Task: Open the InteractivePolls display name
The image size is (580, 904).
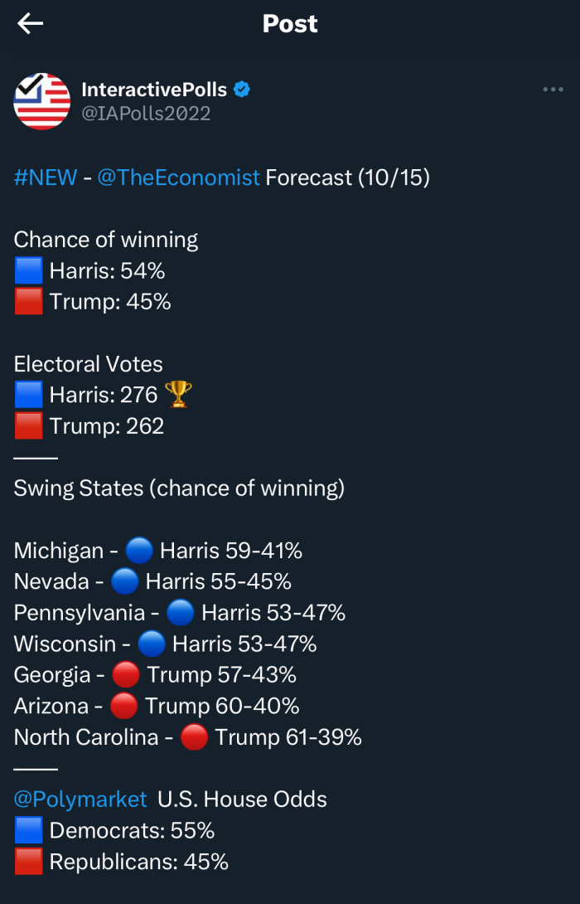Action: 154,90
